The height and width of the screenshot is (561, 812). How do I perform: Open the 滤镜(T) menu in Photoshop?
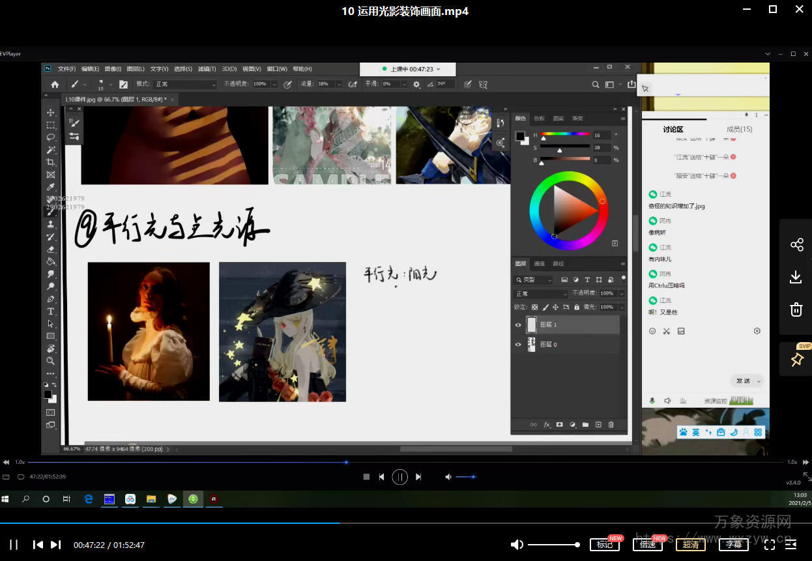pyautogui.click(x=207, y=69)
